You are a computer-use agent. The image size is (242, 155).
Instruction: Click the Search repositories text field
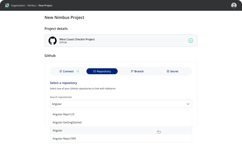(x=117, y=104)
